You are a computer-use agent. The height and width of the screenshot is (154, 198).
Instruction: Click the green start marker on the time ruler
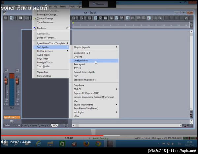73,23
